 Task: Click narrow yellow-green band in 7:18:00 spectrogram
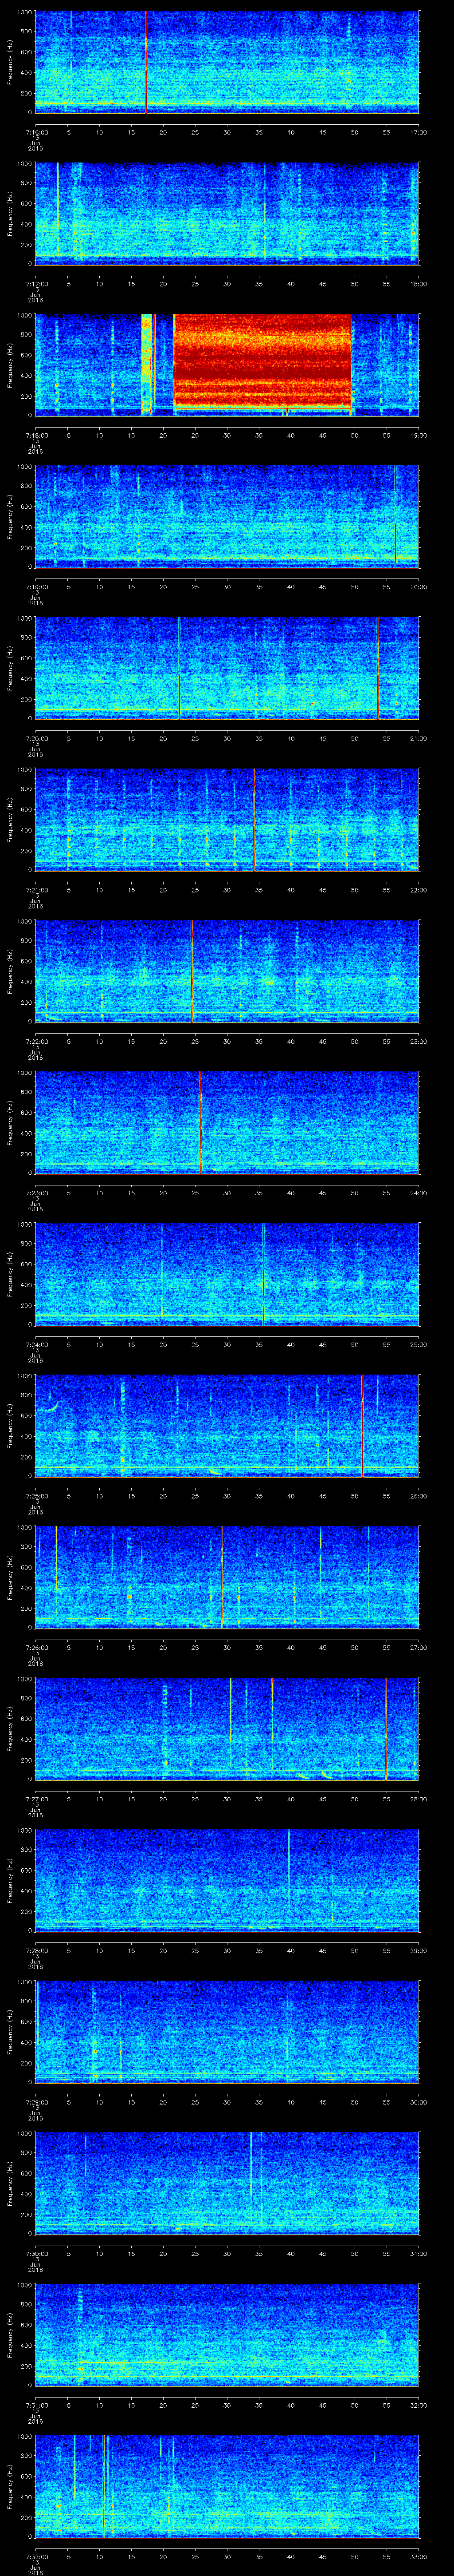[x=147, y=362]
